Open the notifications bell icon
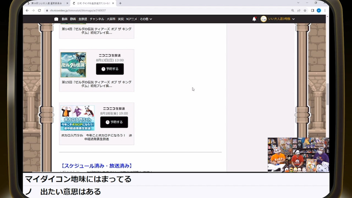352x198 pixels. [x=254, y=19]
